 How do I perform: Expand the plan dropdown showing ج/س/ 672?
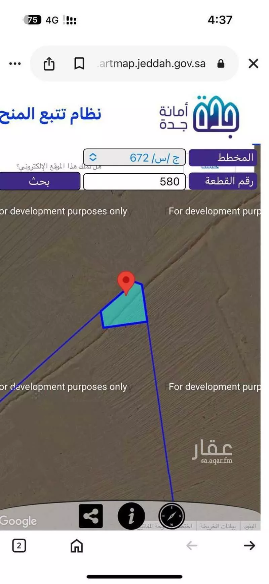click(x=134, y=157)
